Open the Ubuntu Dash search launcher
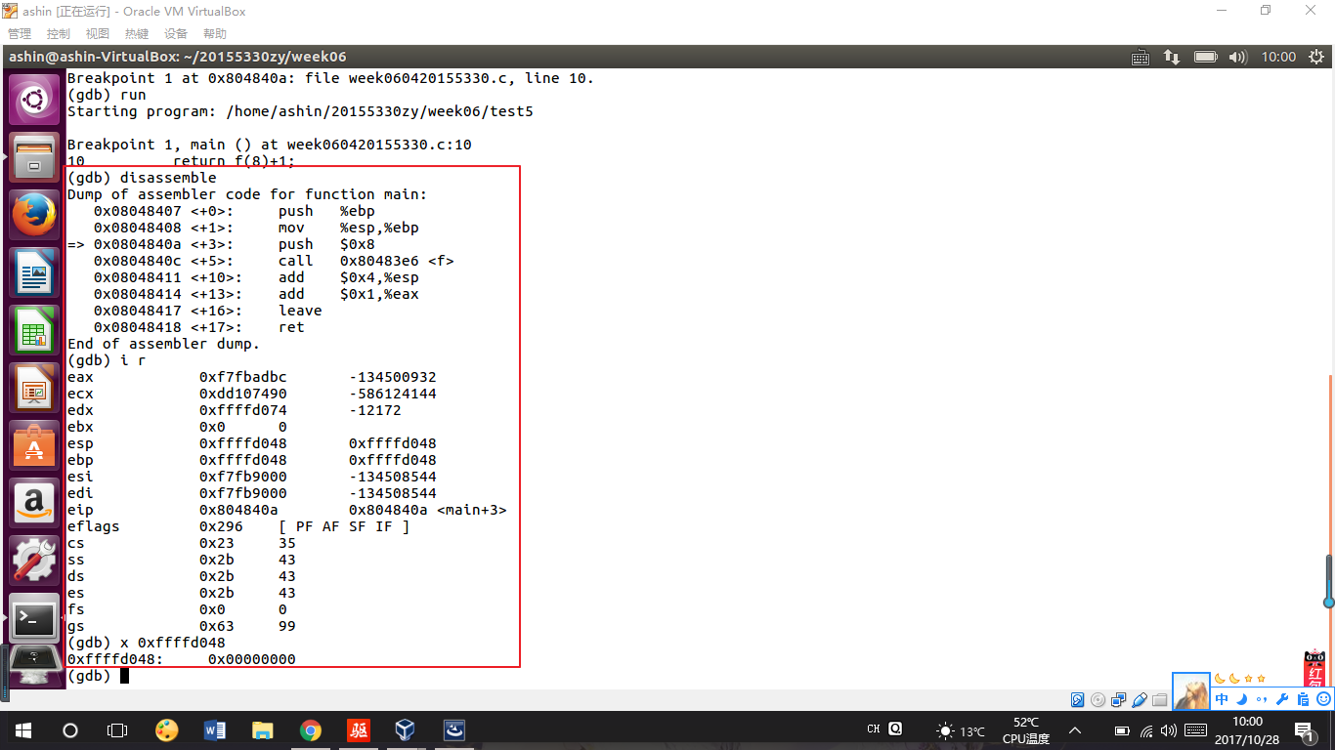Viewport: 1335px width, 750px height. tap(34, 100)
